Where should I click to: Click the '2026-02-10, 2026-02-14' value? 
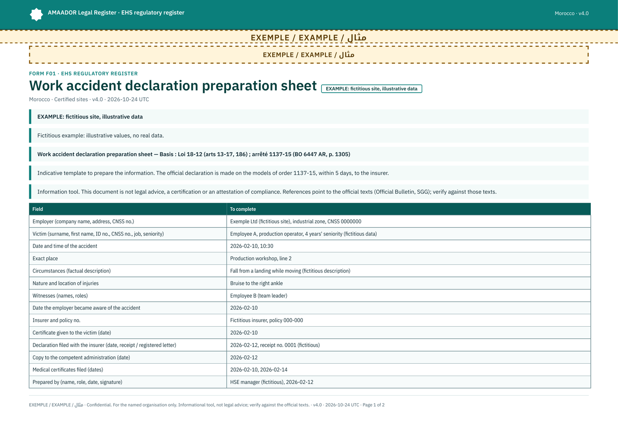[409, 370]
